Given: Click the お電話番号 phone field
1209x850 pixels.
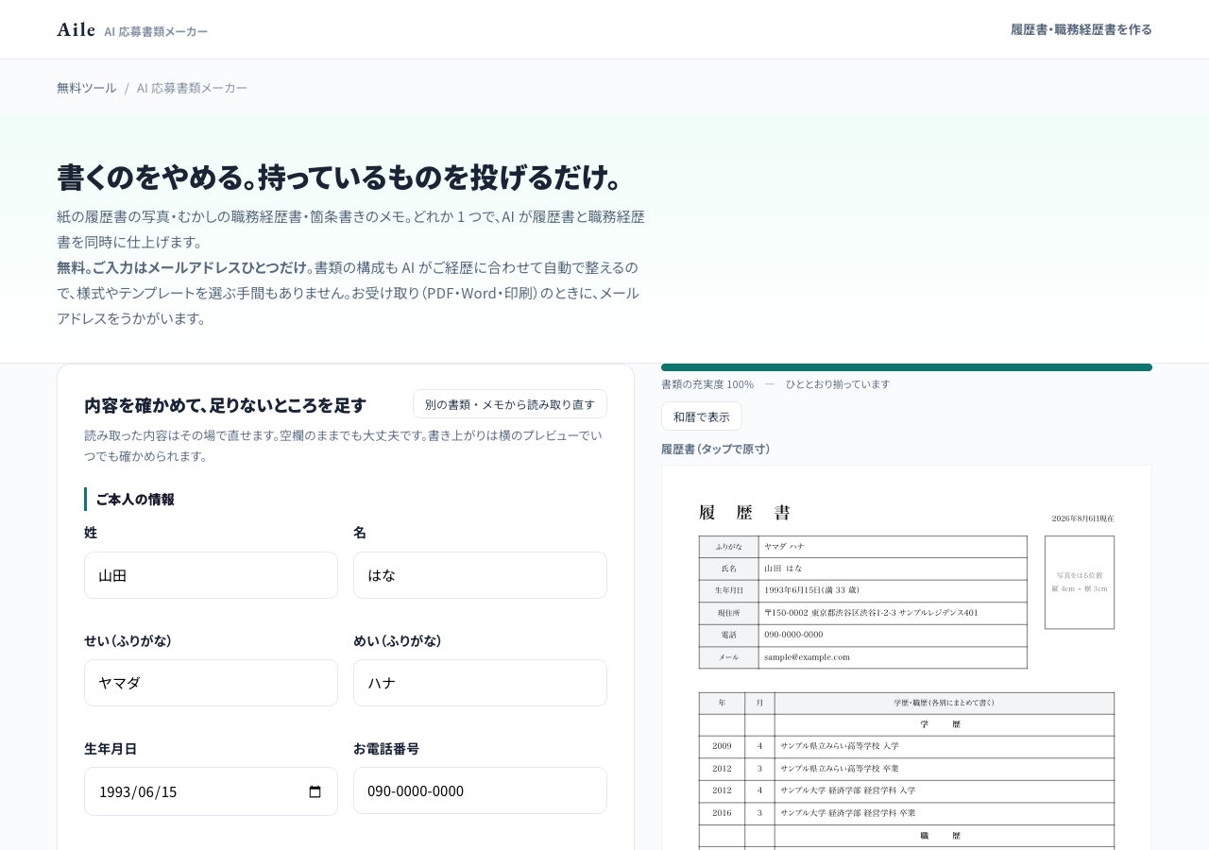Looking at the screenshot, I should pos(480,790).
